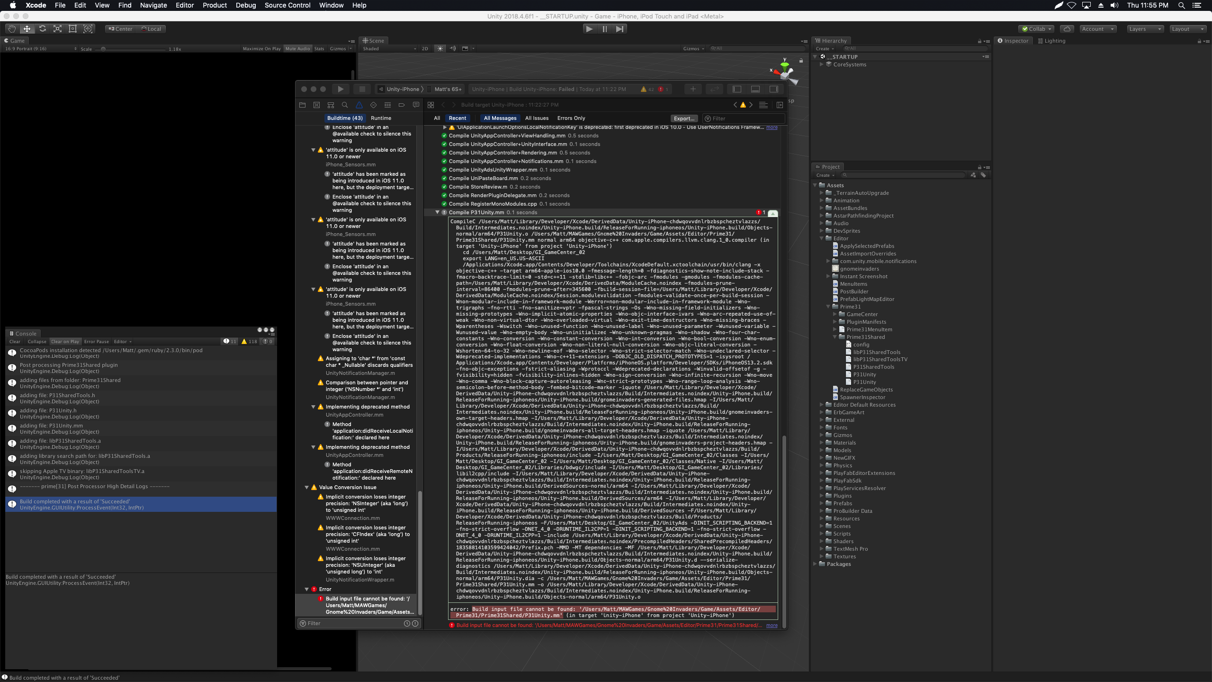Add editor pane on the right in Xcode
This screenshot has width=1212, height=682.
point(780,105)
